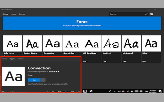
Task: Click Free under Nina
Action: pyautogui.click(x=144, y=61)
